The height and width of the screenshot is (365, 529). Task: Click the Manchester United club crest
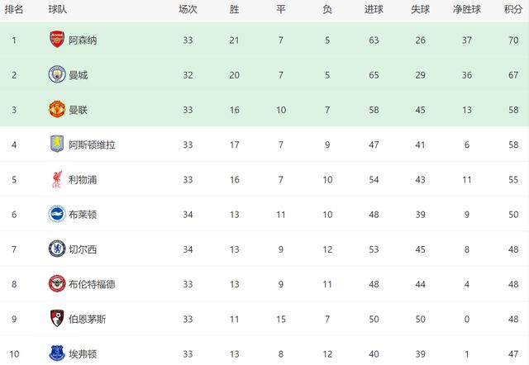56,109
